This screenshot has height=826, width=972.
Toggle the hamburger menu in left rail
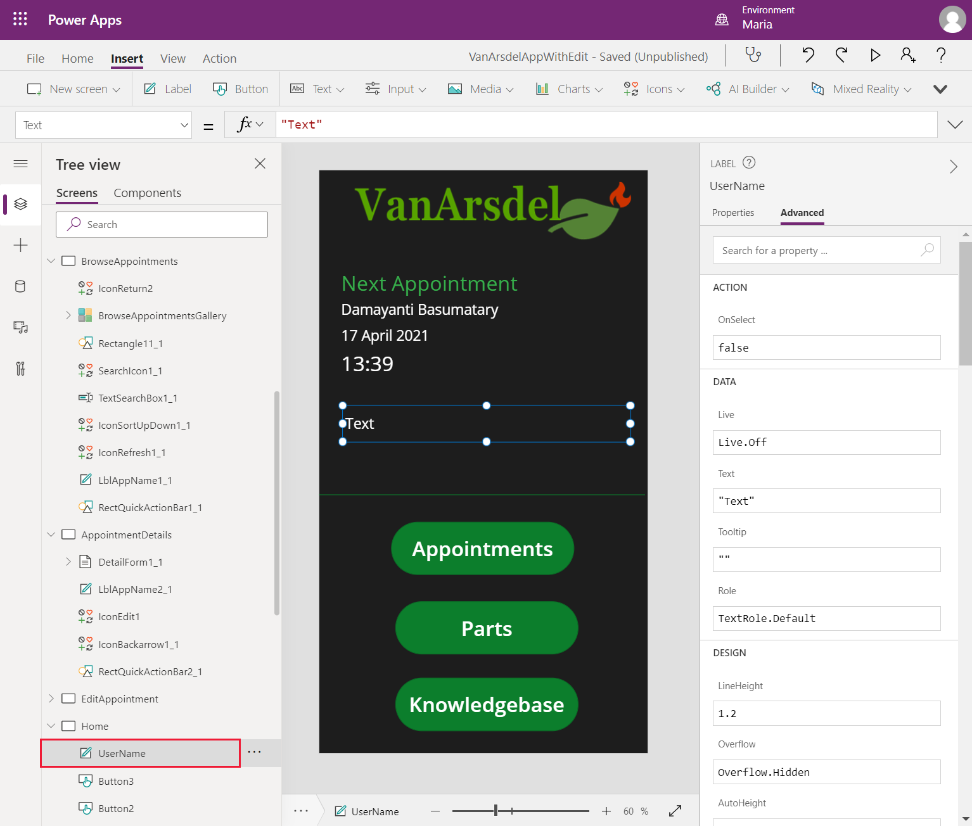coord(20,164)
